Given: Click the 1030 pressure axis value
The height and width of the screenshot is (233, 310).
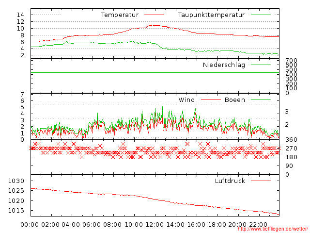Looking at the screenshot, I should point(16,181).
